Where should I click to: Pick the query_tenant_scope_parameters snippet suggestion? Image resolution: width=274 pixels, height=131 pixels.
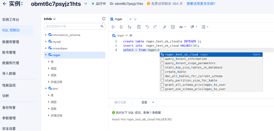click(211, 63)
